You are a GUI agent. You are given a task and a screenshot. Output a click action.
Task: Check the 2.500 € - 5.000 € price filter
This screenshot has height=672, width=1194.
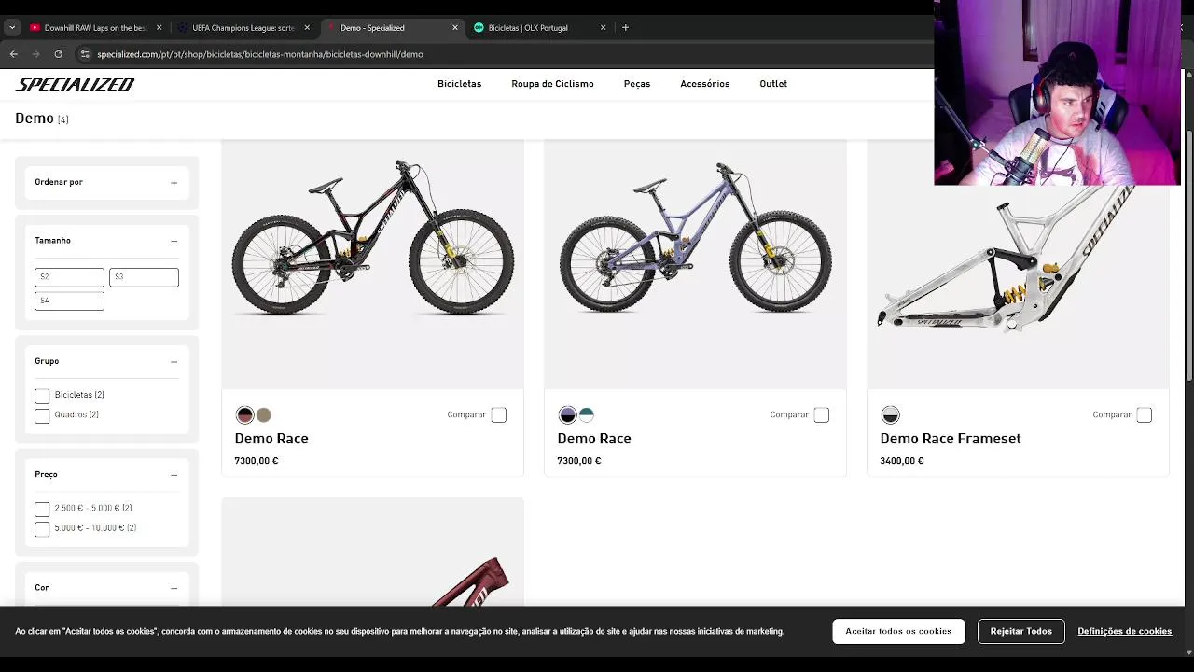click(x=42, y=509)
